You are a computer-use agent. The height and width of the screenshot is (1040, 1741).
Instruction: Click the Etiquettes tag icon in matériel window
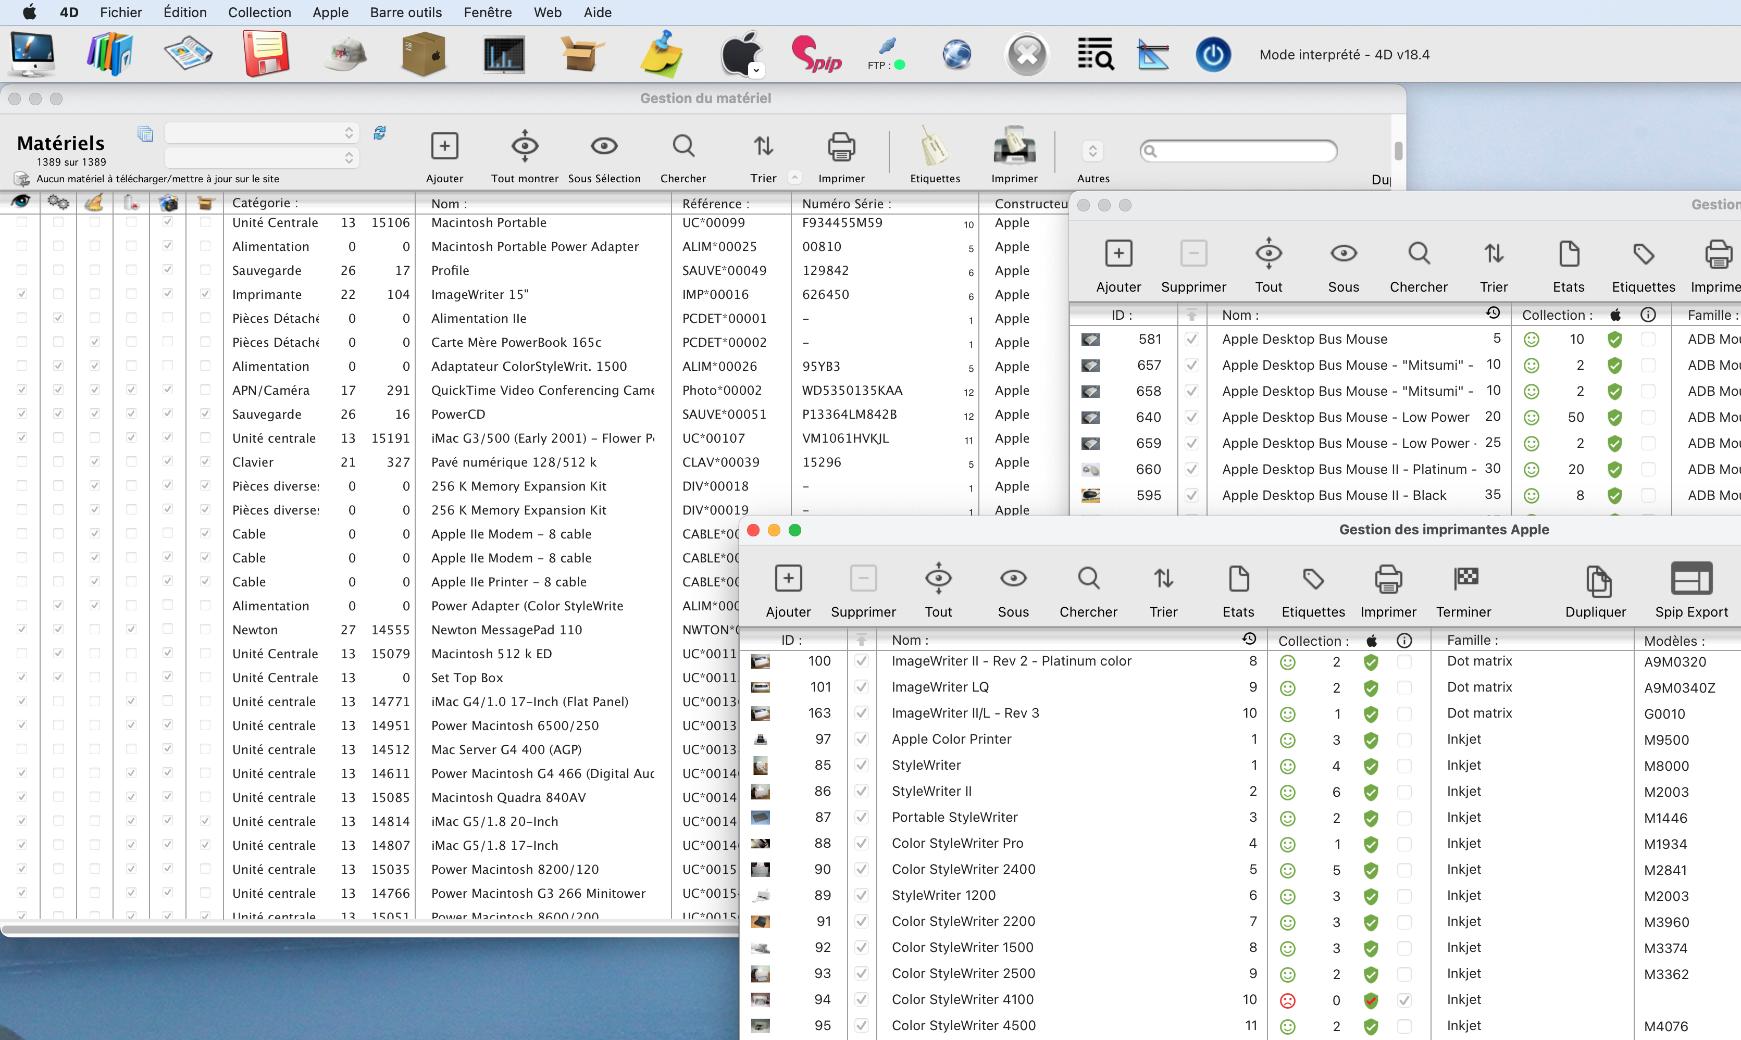pos(935,146)
